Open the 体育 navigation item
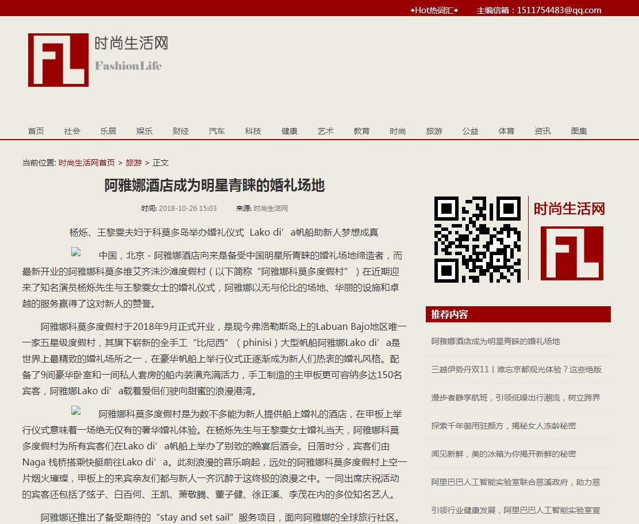The image size is (639, 524). coord(507,131)
